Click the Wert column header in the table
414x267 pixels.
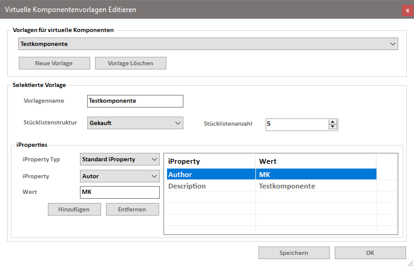click(315, 161)
